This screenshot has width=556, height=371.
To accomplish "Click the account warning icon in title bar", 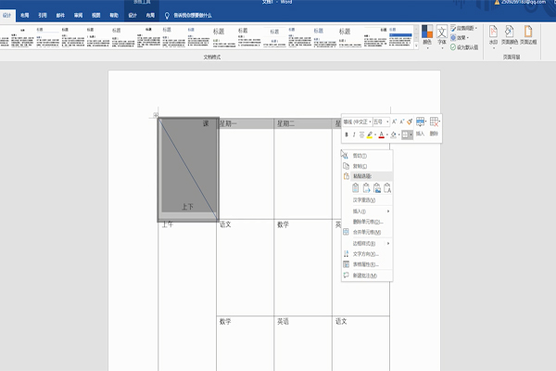I will pos(497,2).
